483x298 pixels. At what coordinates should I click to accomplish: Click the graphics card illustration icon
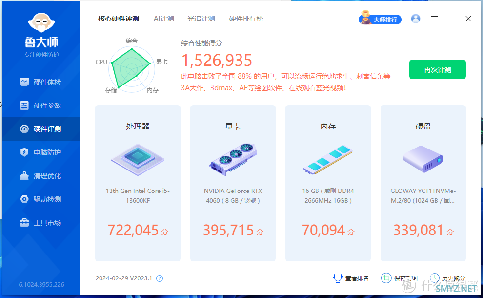tap(233, 159)
